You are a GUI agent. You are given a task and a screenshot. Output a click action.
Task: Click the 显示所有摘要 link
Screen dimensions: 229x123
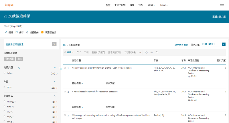click(x=181, y=45)
